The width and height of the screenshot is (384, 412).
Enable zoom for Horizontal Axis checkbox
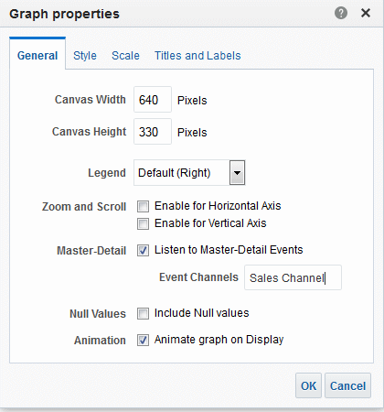click(143, 206)
